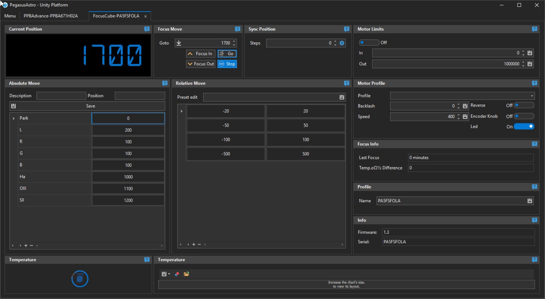Save the Profile Name icon

(x=530, y=201)
